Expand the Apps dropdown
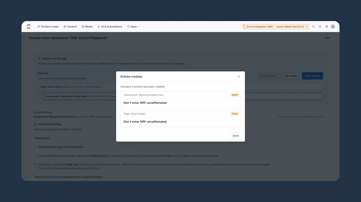 pos(133,27)
